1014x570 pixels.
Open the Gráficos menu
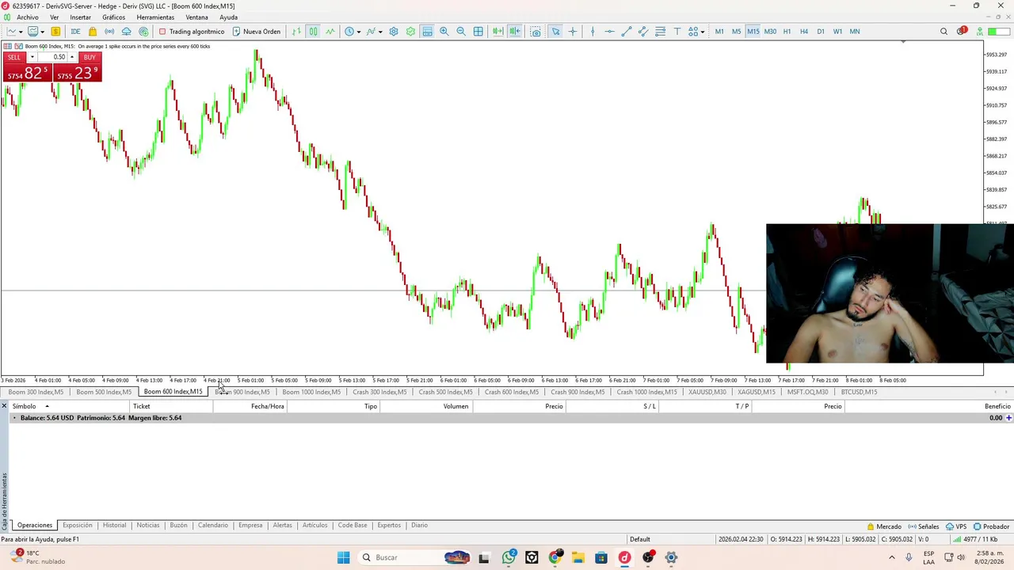pyautogui.click(x=113, y=17)
